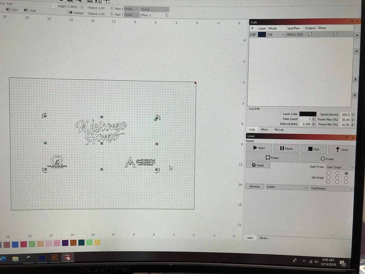Stop the laser job
This screenshot has width=365, height=274.
314,149
